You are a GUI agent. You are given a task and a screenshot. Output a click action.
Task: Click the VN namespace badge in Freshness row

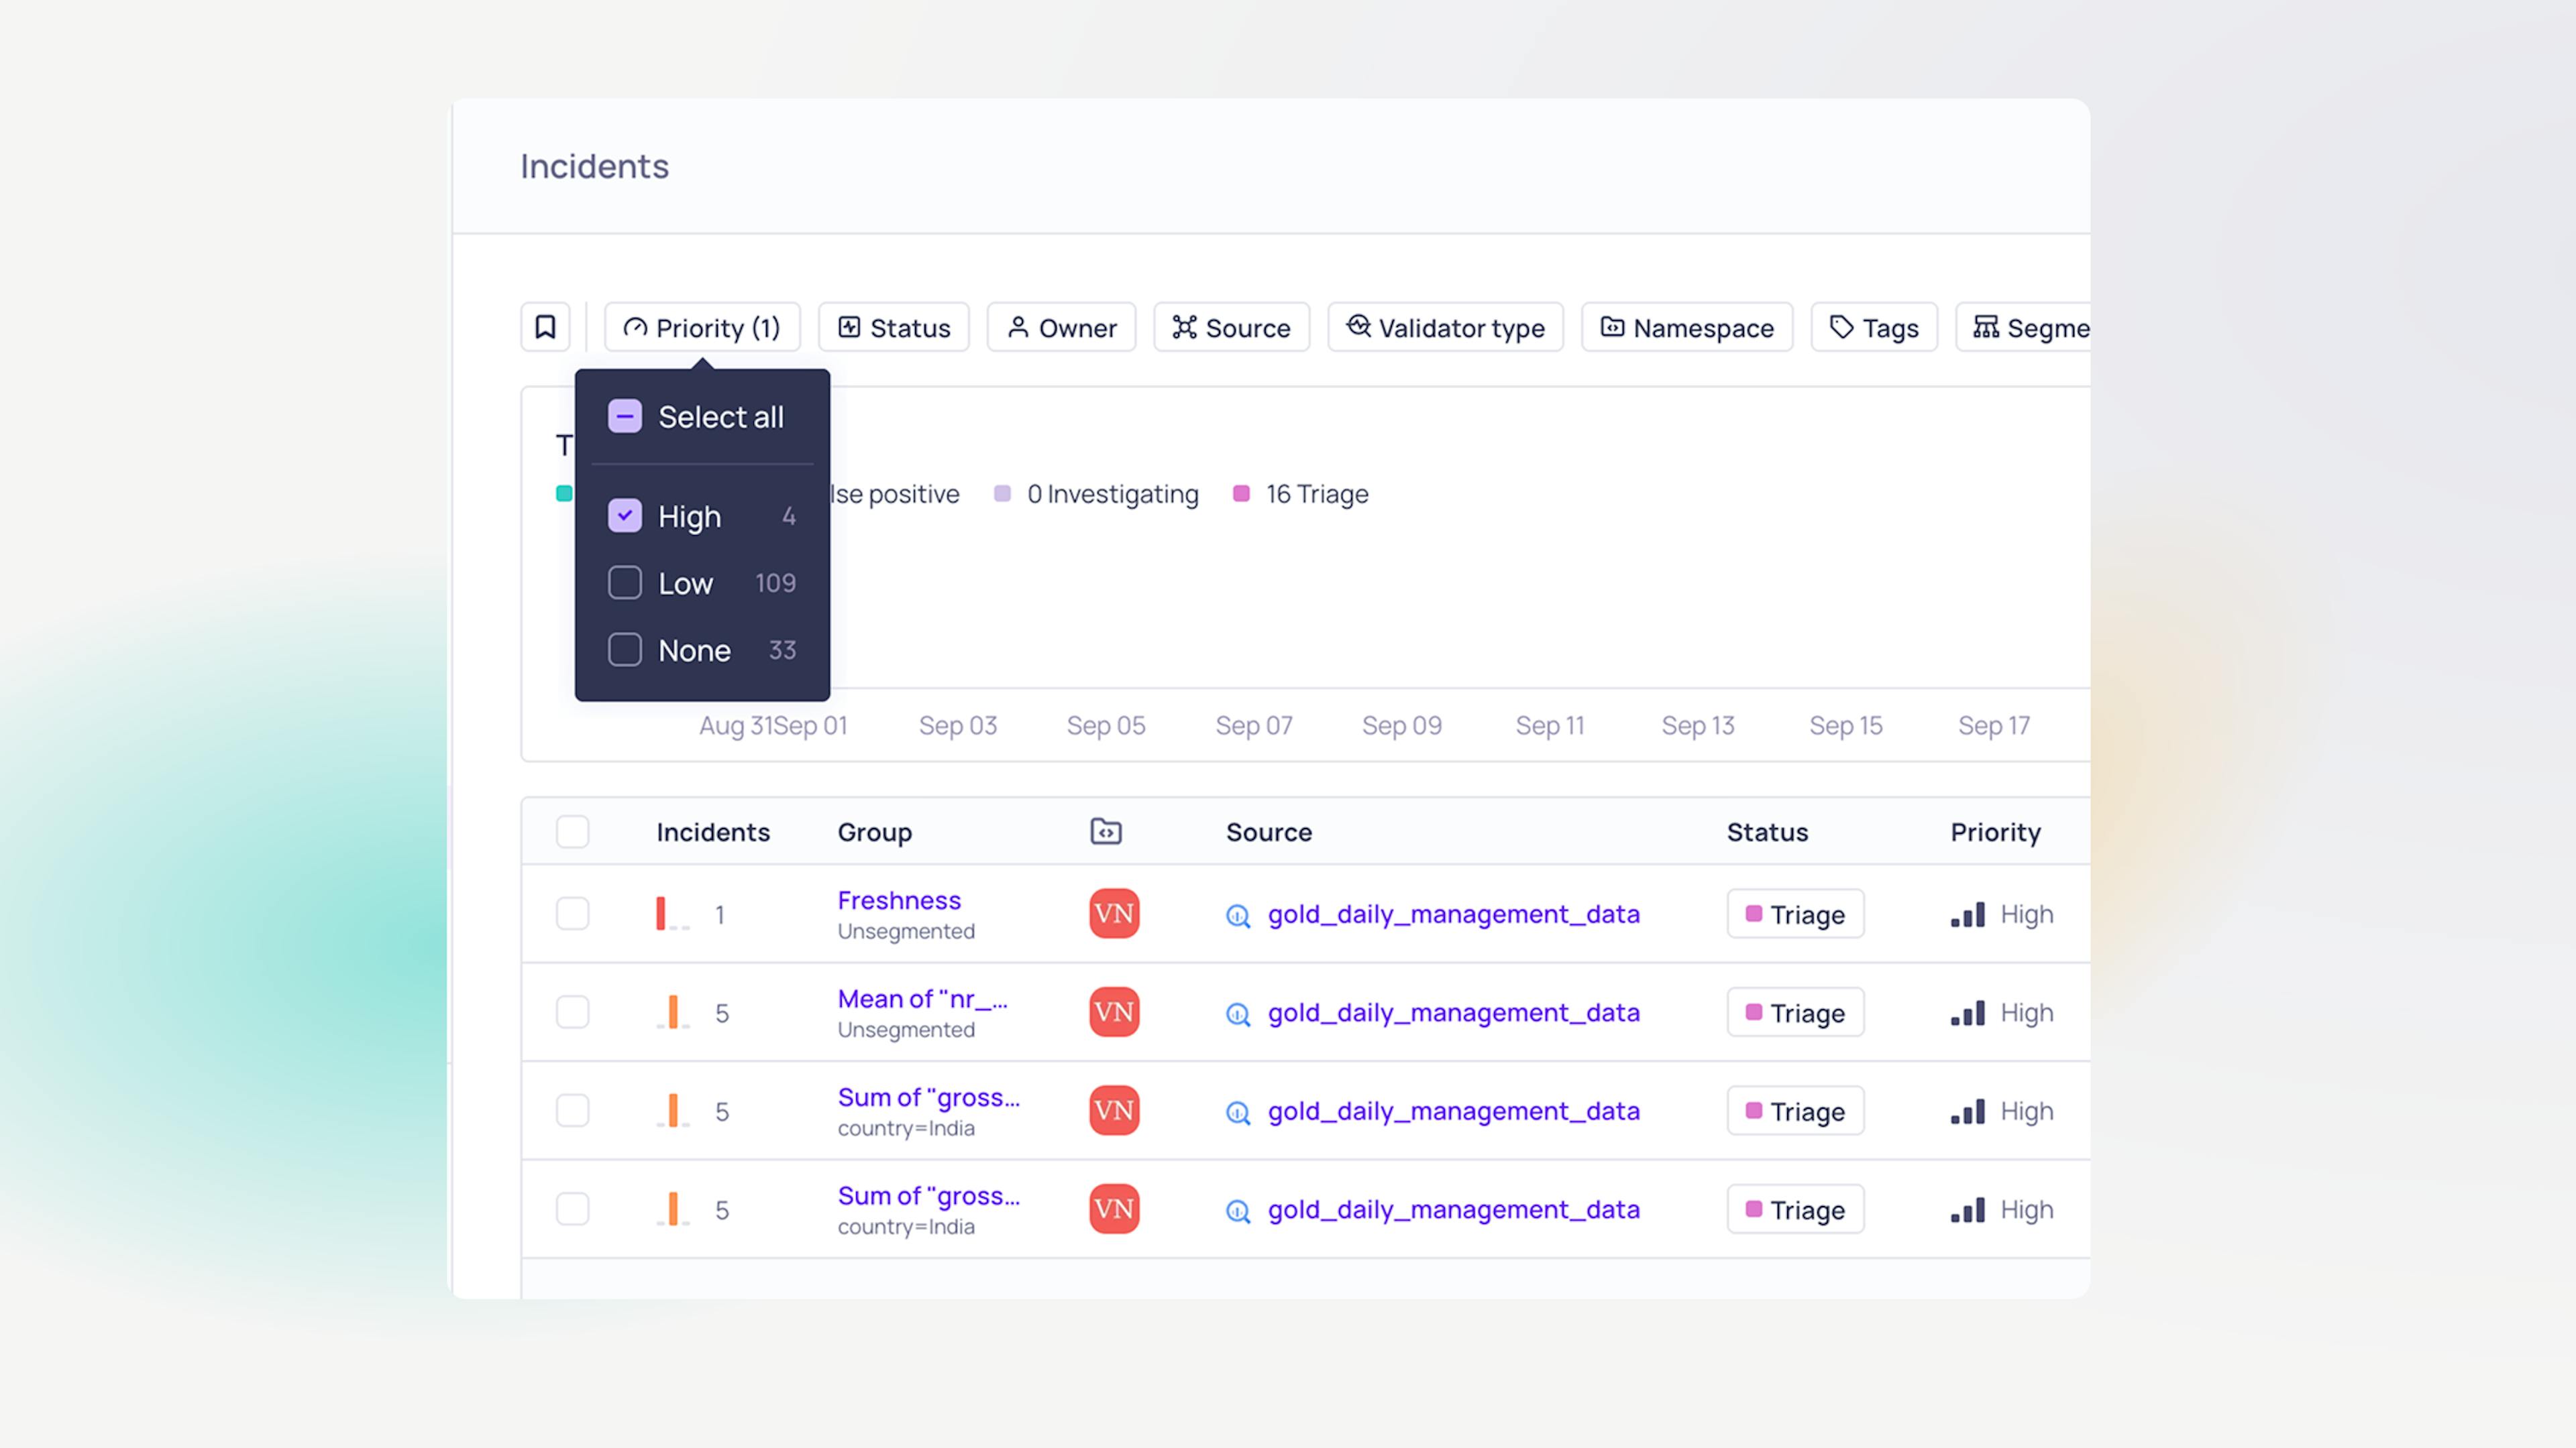(x=1114, y=913)
